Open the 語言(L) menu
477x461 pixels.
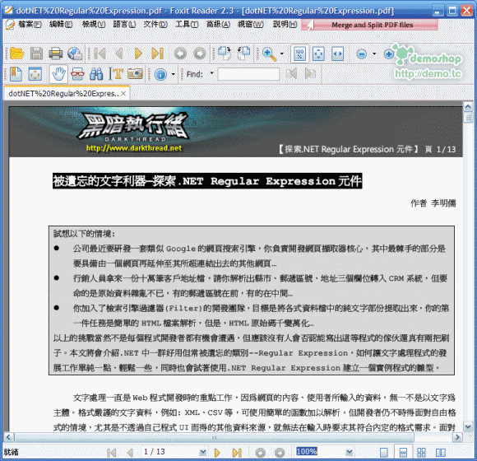[x=124, y=25]
